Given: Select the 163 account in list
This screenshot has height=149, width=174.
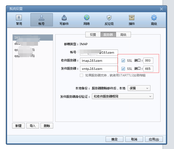Looking at the screenshot, I should (x=33, y=38).
